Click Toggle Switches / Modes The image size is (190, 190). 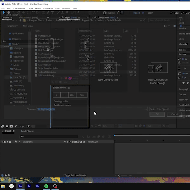(75, 175)
